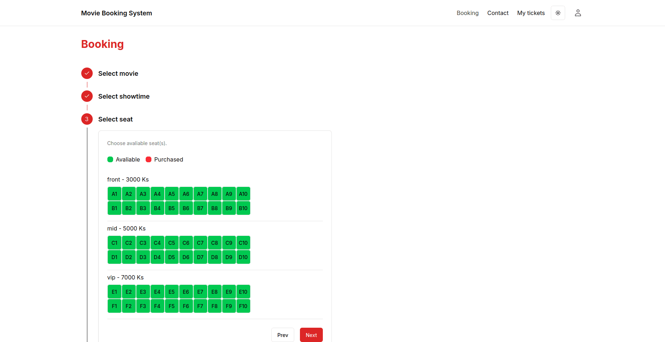
Task: Select VIP seat E4
Action: pos(157,292)
